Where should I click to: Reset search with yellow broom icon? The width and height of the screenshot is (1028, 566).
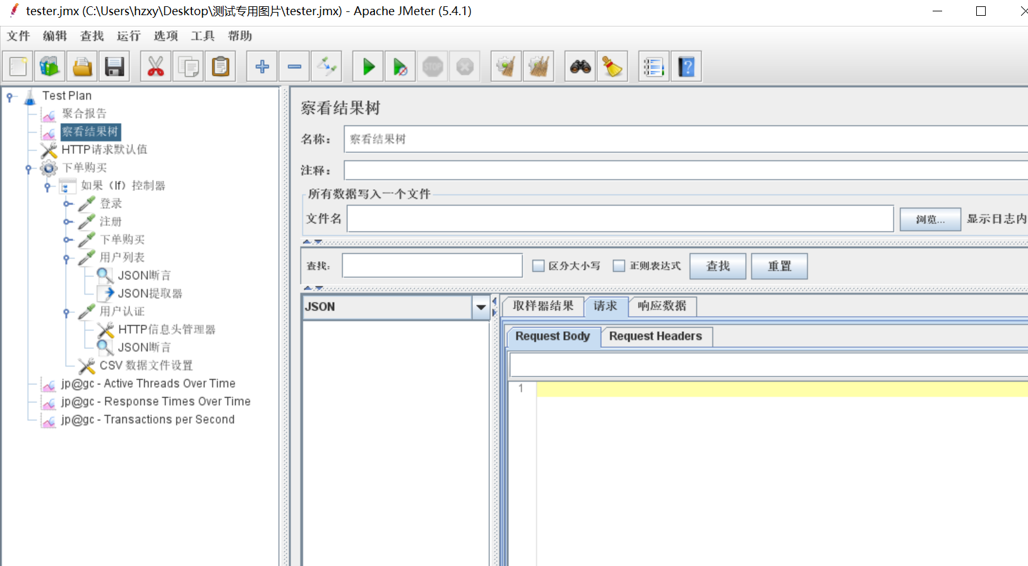coord(613,66)
